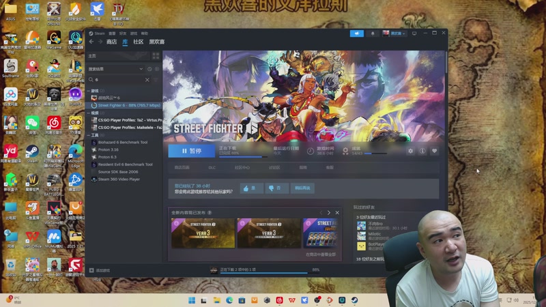This screenshot has height=307, width=546.
Task: Open Windows Start button on taskbar
Action: (x=192, y=300)
